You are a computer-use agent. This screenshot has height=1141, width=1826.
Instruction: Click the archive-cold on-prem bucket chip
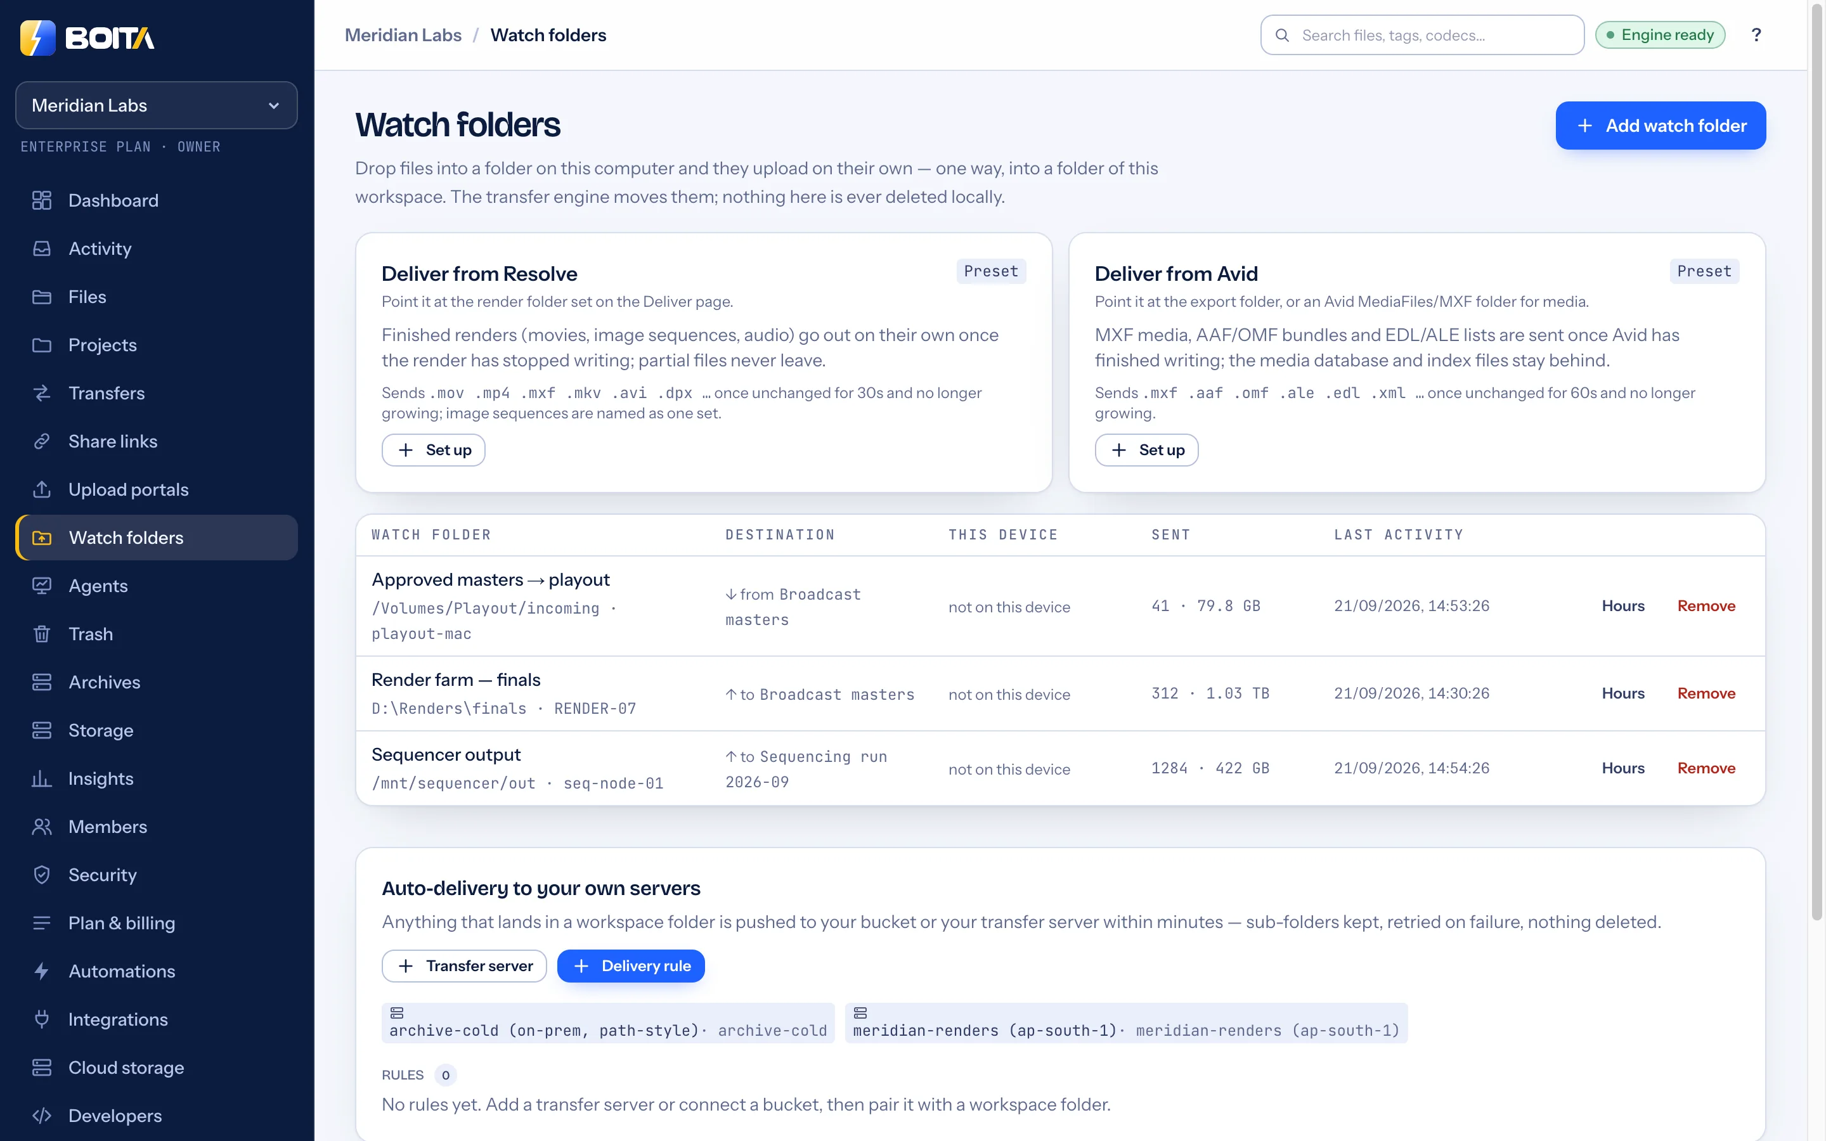pyautogui.click(x=607, y=1023)
